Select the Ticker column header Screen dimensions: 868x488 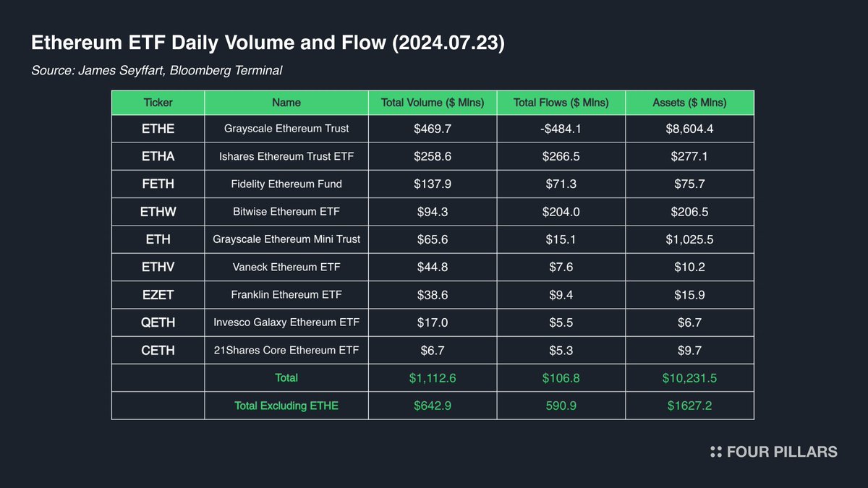click(x=158, y=103)
